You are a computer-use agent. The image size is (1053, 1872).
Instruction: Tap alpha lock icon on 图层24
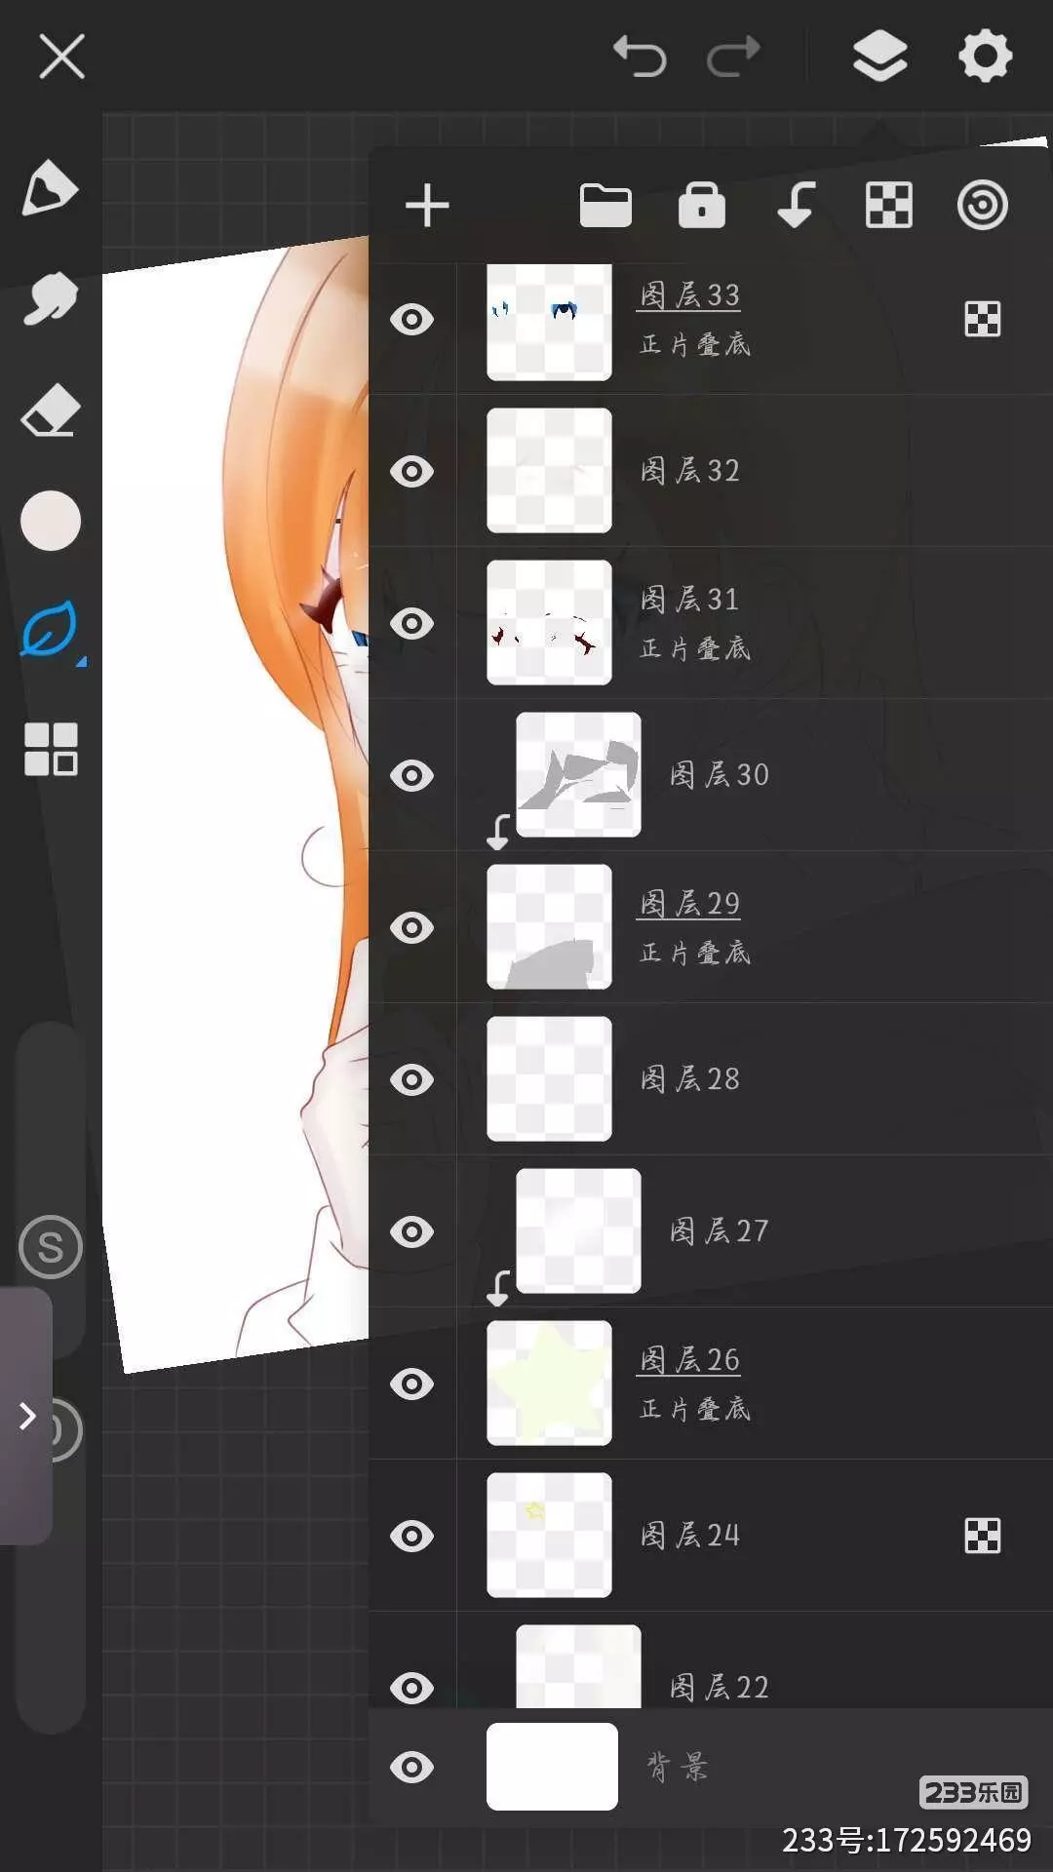pyautogui.click(x=982, y=1536)
